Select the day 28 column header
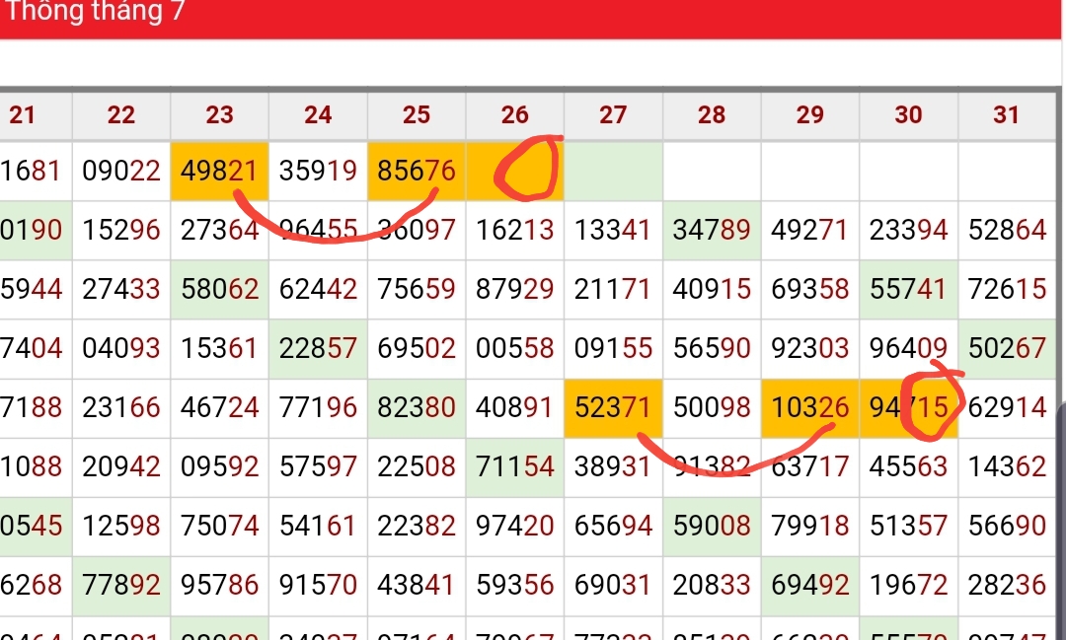Image resolution: width=1066 pixels, height=640 pixels. pos(712,114)
